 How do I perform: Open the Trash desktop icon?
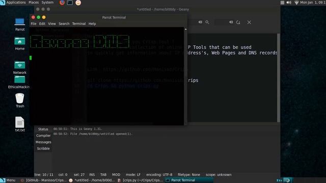tap(20, 101)
